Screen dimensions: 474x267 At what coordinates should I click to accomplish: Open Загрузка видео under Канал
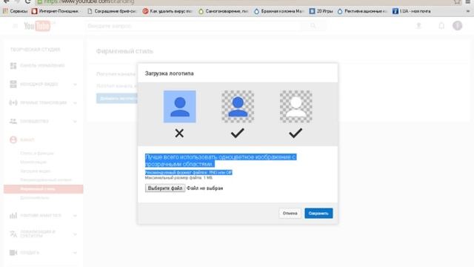click(35, 171)
